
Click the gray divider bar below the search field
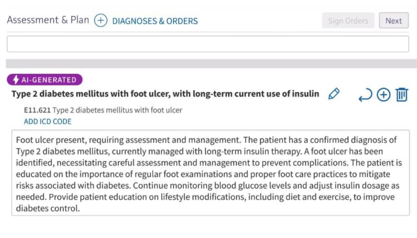point(211,63)
